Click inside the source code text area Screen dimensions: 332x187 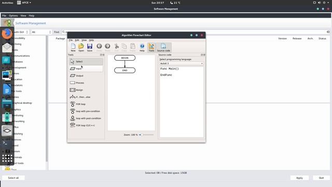pos(182,102)
